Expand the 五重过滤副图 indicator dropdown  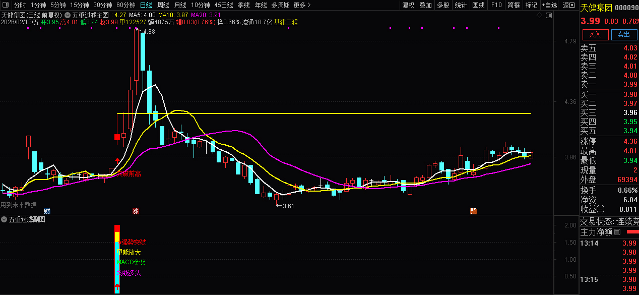tap(4, 219)
